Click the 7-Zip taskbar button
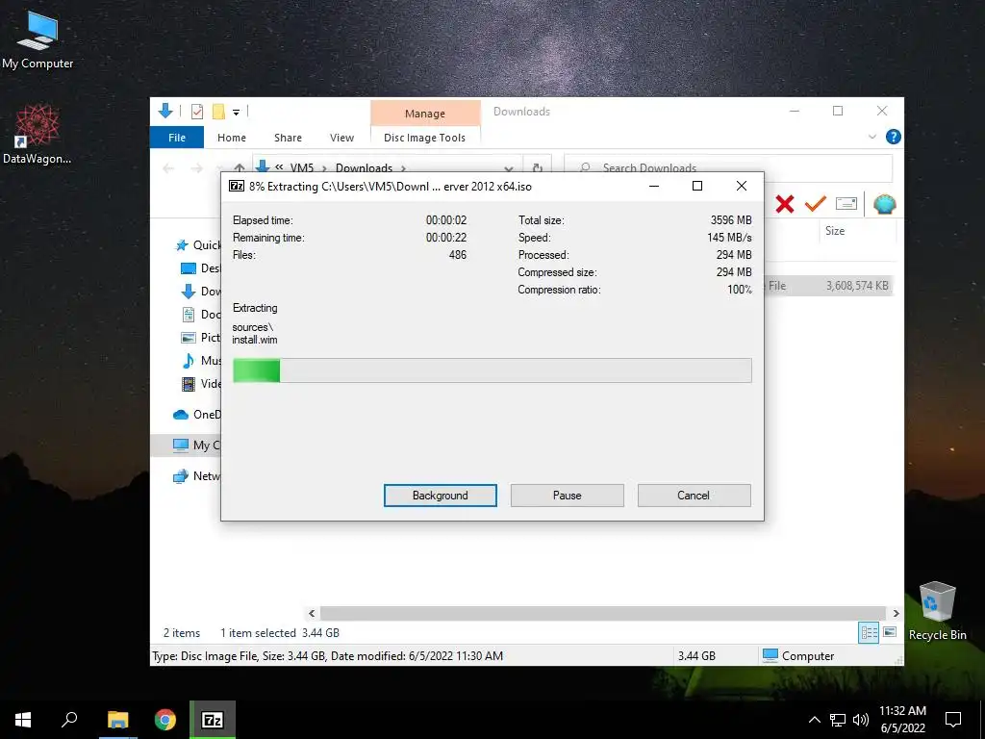 pyautogui.click(x=213, y=720)
